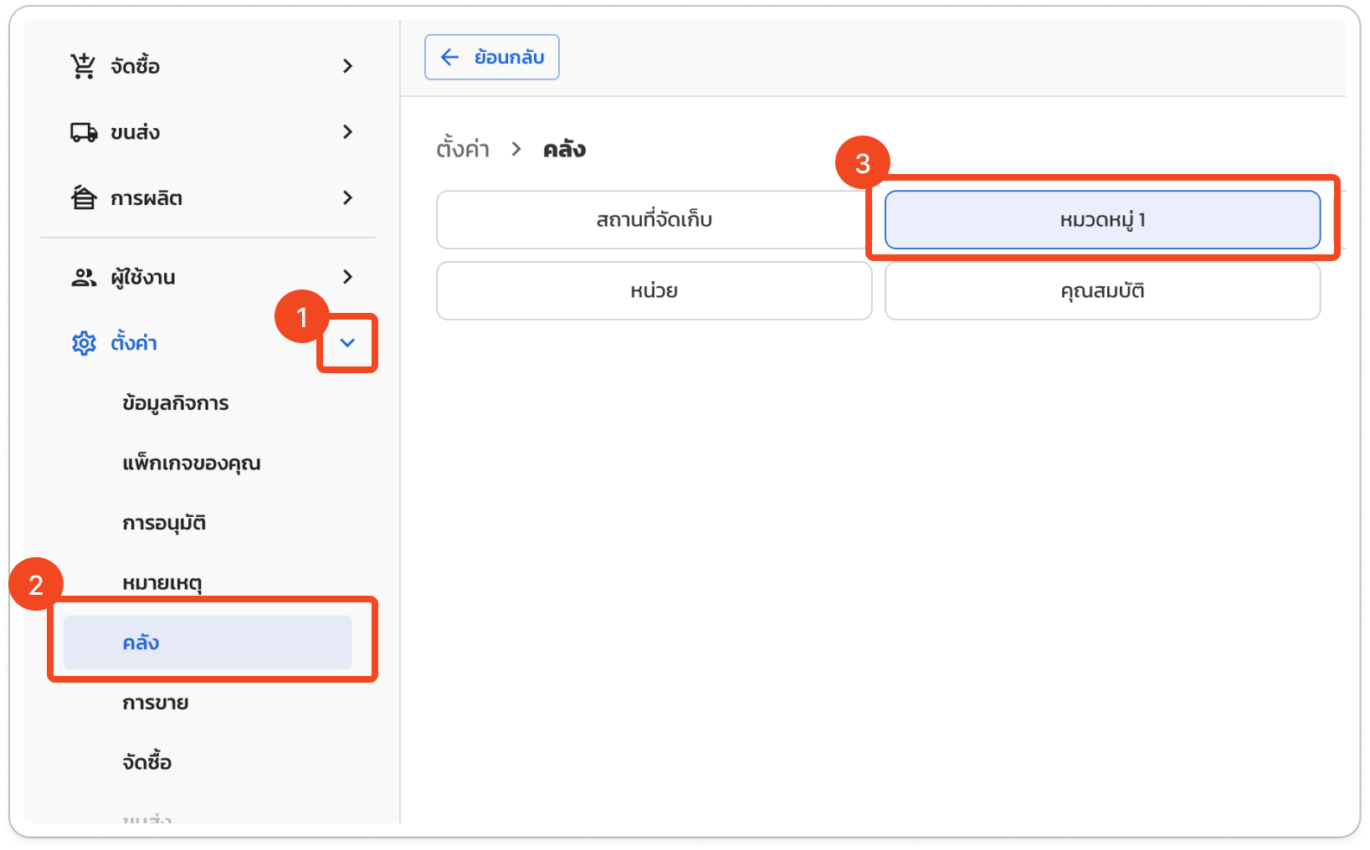1370x850 pixels.
Task: Expand the ขนส่ง section arrow
Action: [x=347, y=132]
